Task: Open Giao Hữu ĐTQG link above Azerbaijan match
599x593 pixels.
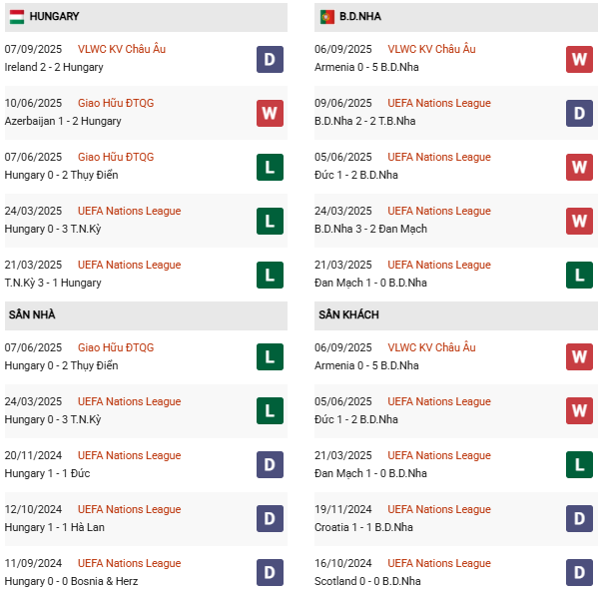Action: click(116, 103)
